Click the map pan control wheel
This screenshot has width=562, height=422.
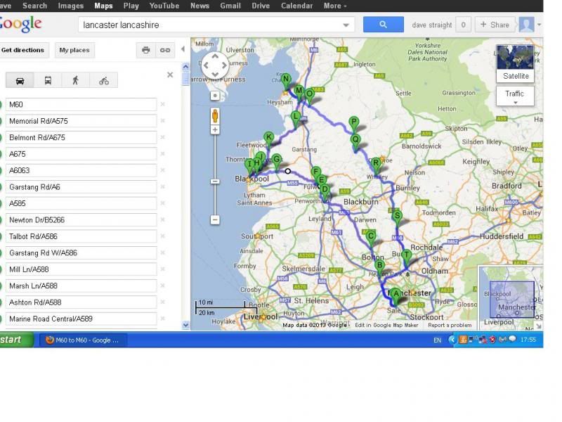point(215,65)
